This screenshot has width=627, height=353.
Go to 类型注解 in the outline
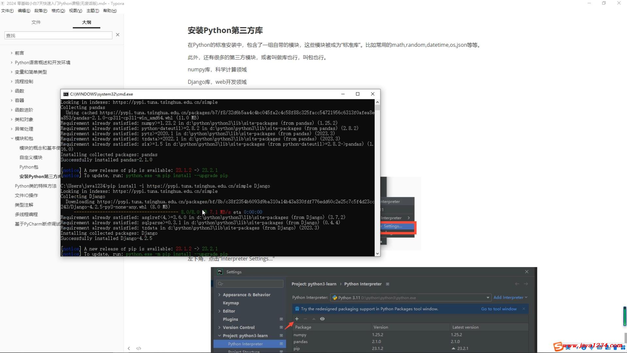pyautogui.click(x=24, y=205)
